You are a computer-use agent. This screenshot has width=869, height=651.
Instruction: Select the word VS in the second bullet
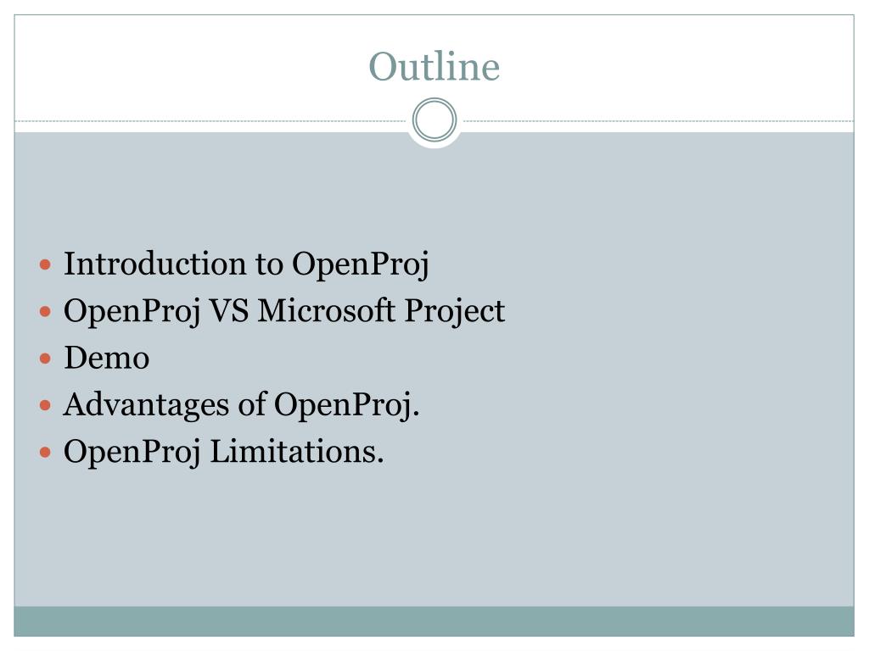pyautogui.click(x=228, y=310)
